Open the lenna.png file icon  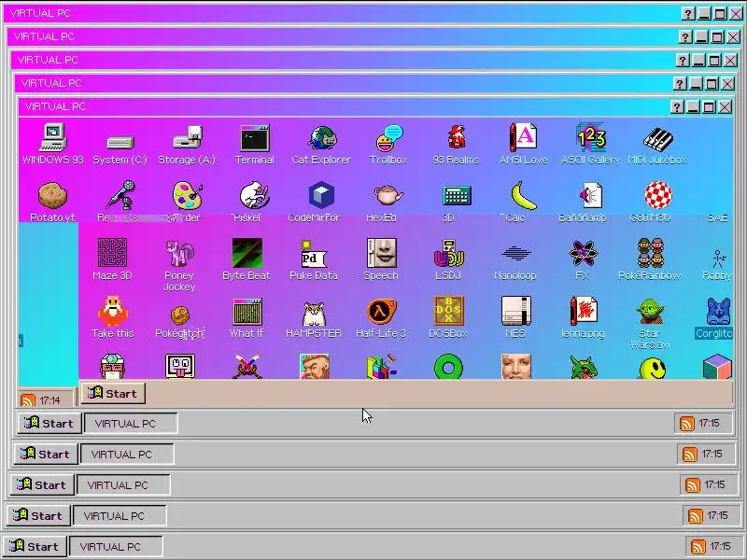coord(583,311)
